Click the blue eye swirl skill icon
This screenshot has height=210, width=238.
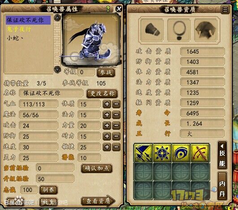[181, 153]
